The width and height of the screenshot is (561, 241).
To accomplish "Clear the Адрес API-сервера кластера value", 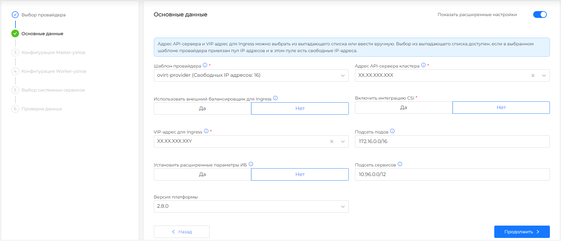I will tap(533, 76).
